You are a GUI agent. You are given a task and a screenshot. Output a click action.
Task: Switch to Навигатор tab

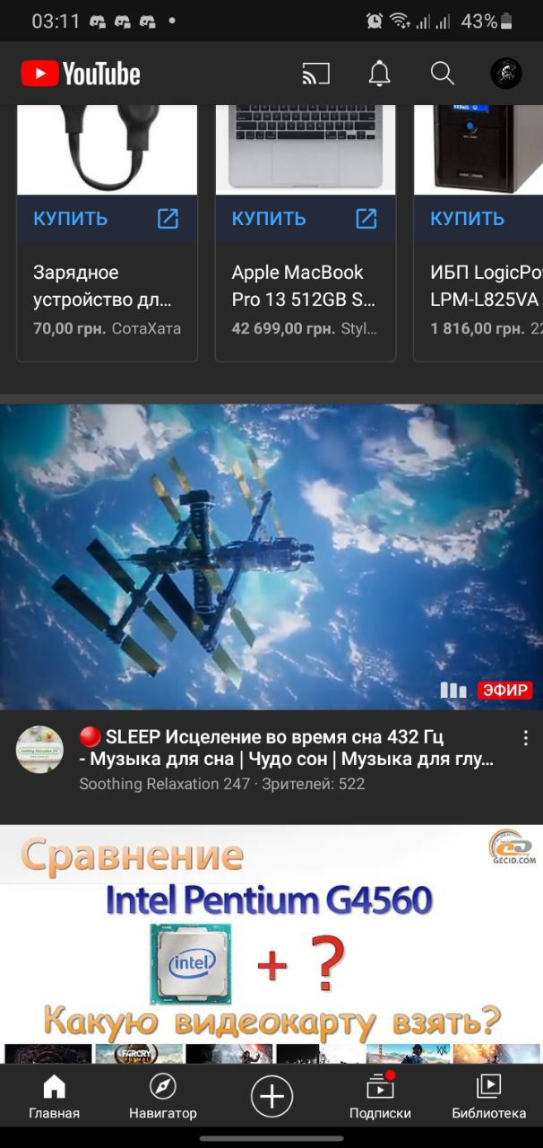(x=162, y=1098)
